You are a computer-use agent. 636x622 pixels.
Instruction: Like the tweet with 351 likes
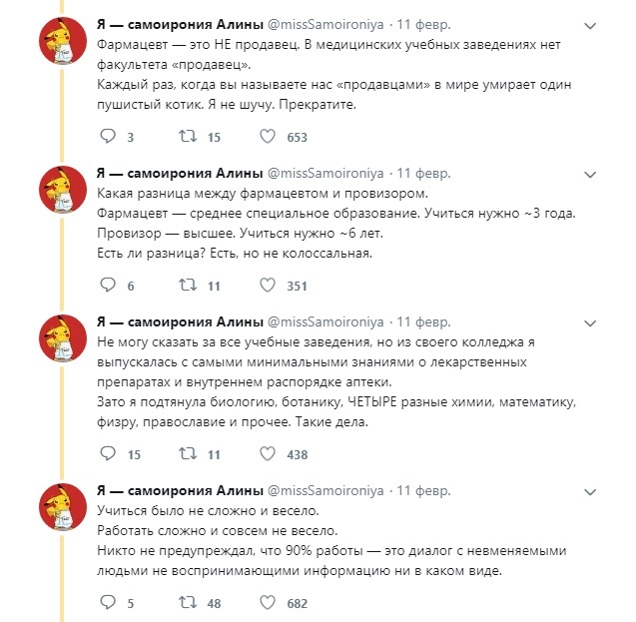click(x=268, y=286)
